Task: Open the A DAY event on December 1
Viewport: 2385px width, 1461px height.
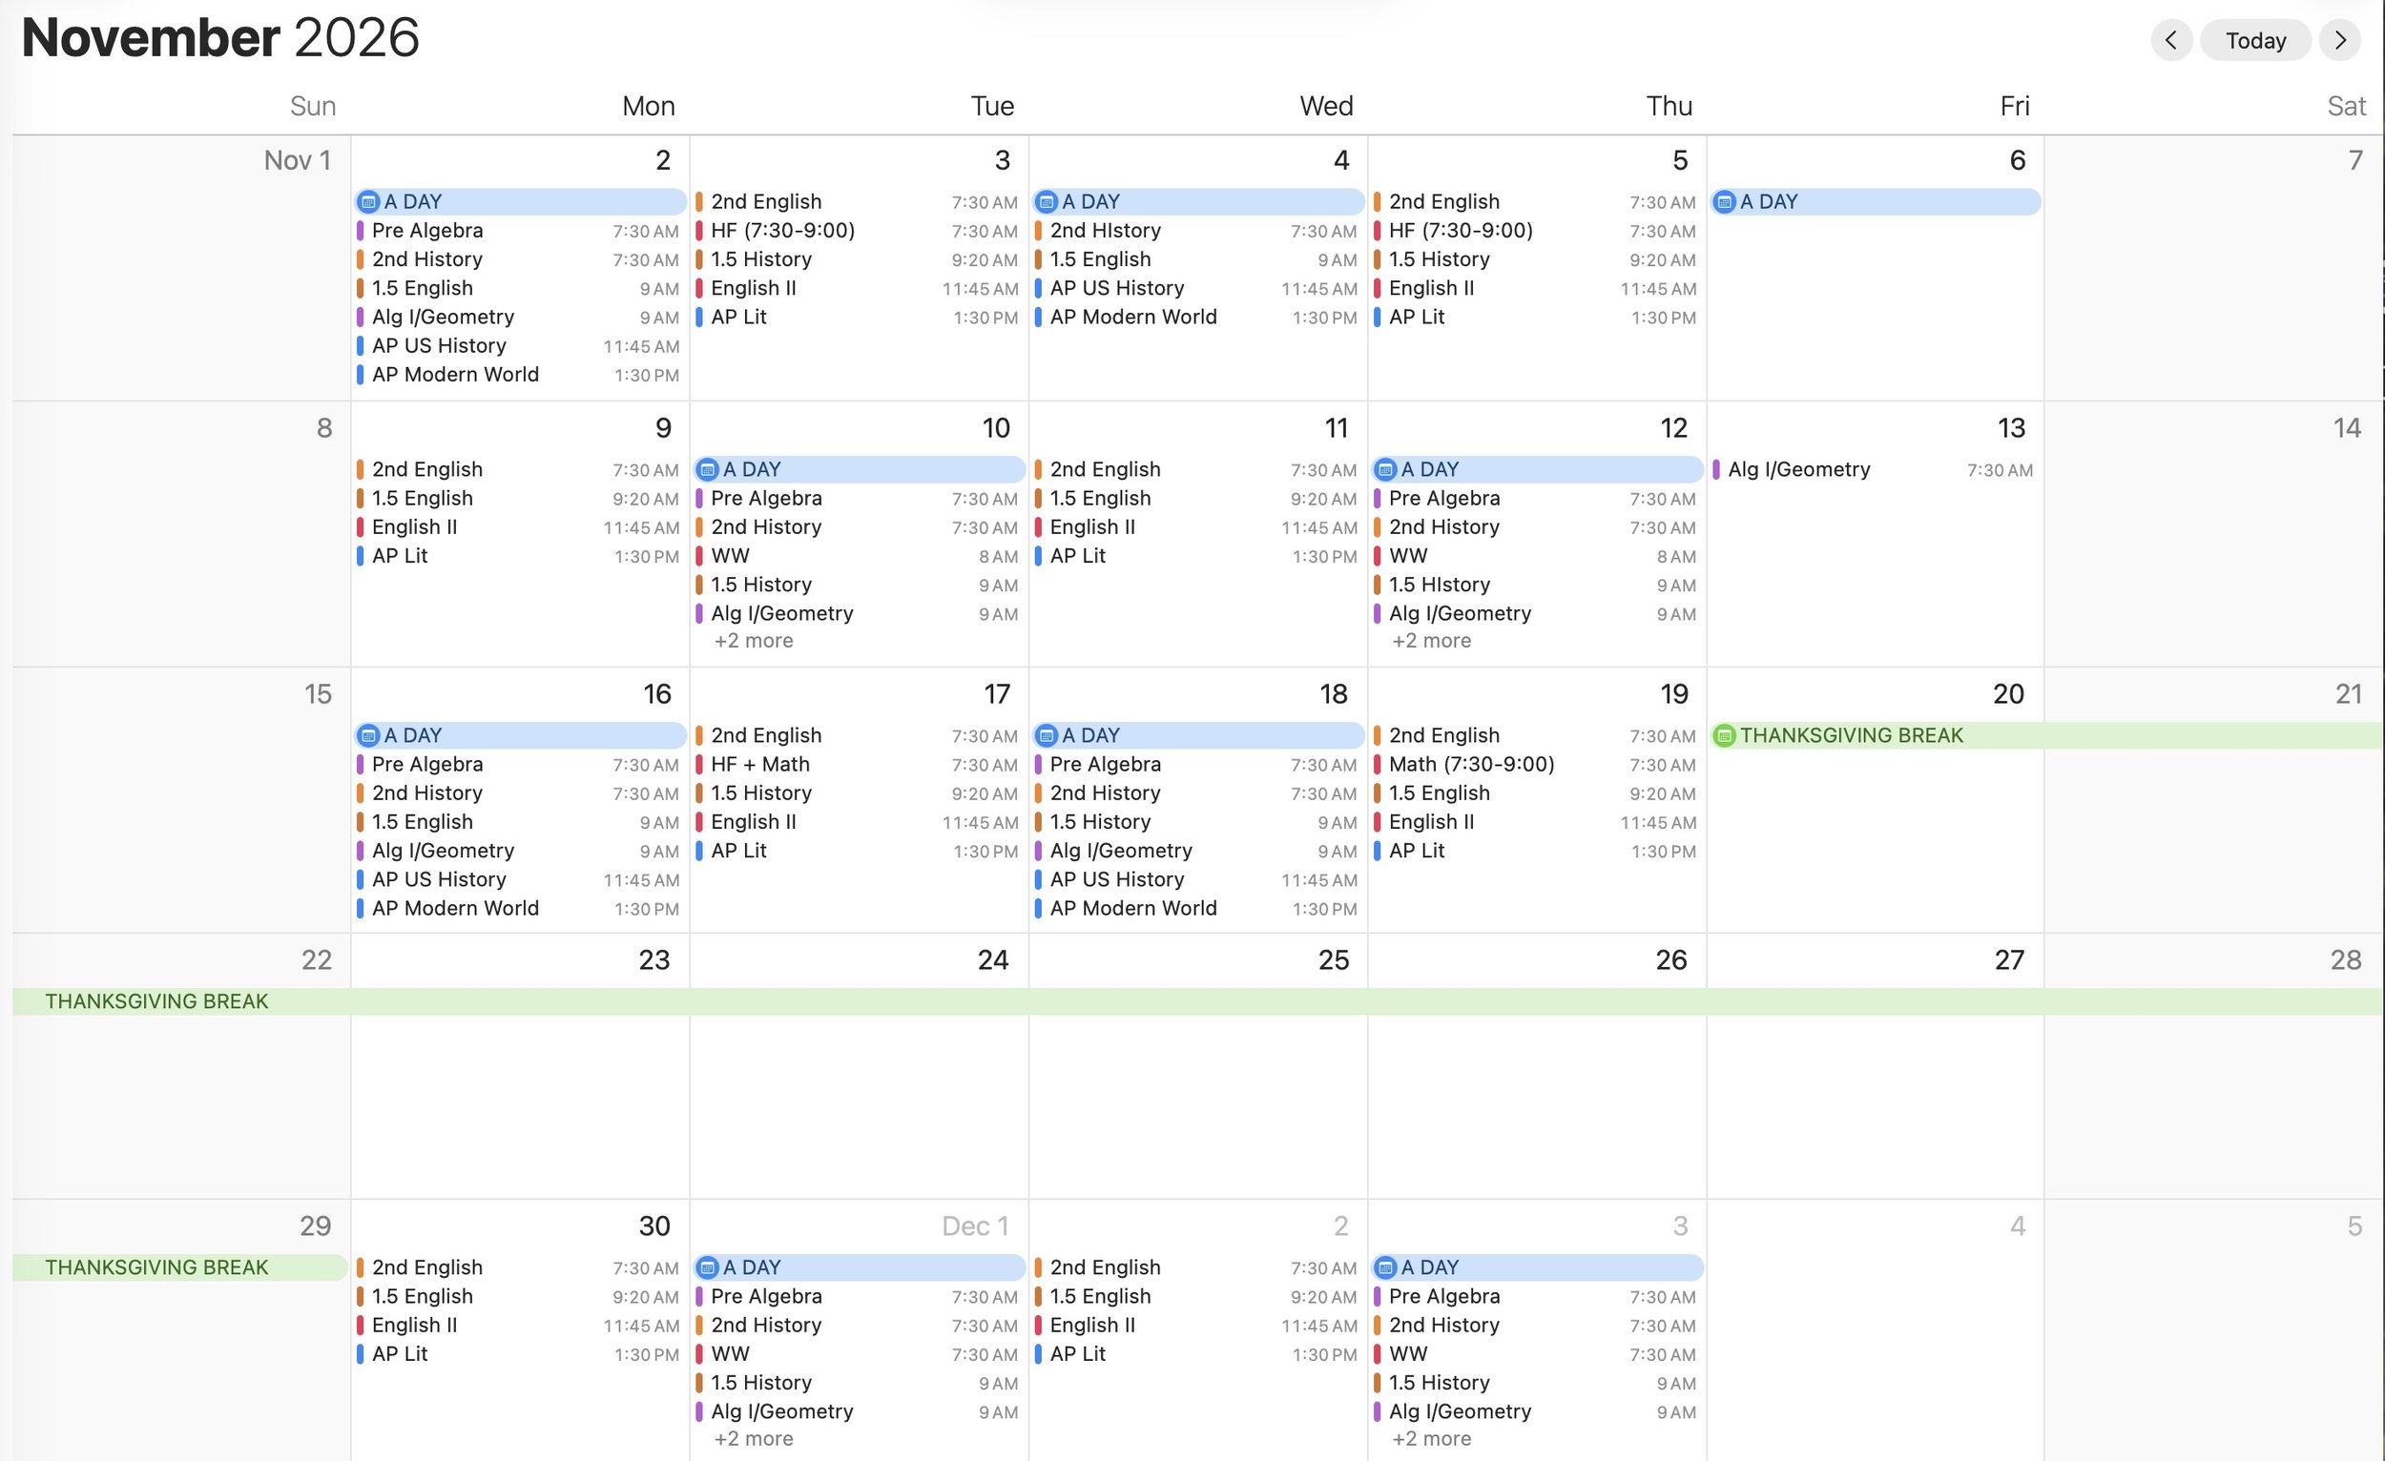Action: (860, 1267)
